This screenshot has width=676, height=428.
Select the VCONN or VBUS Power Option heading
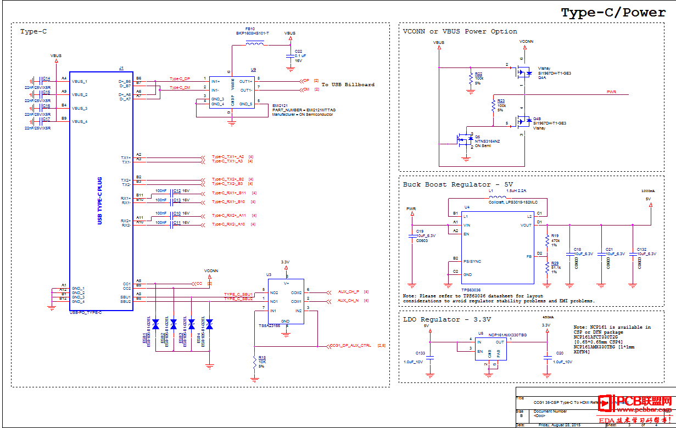(x=460, y=31)
